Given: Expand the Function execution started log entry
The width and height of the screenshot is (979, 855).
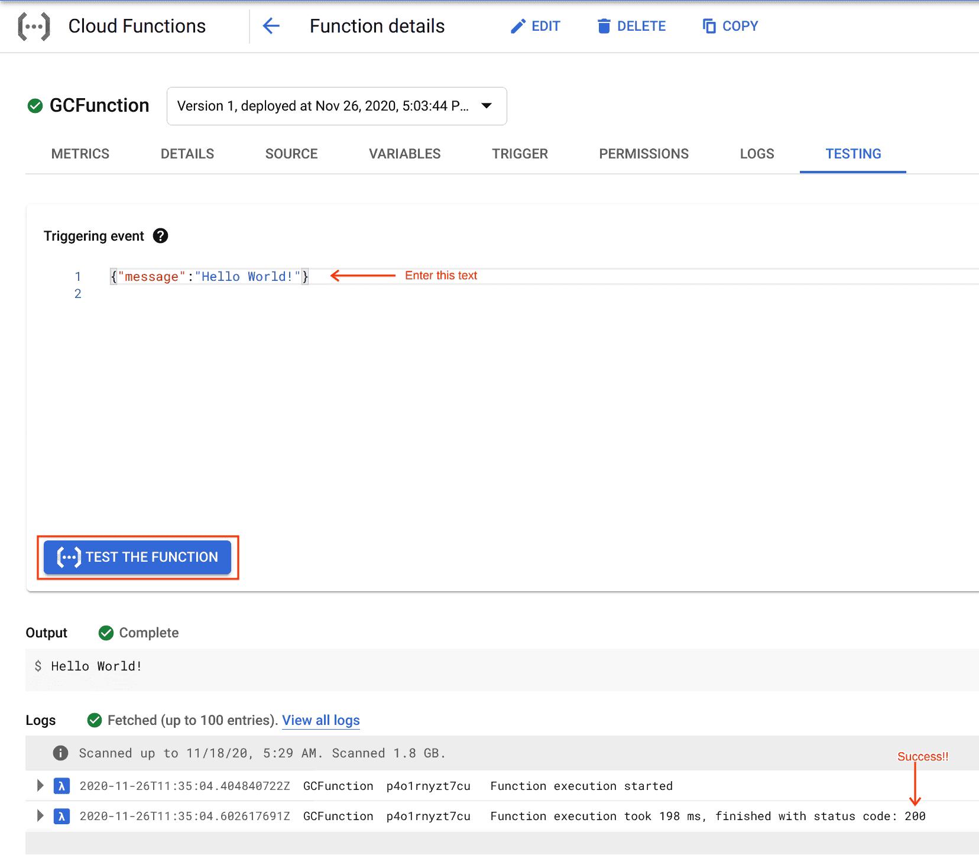Looking at the screenshot, I should click(39, 785).
